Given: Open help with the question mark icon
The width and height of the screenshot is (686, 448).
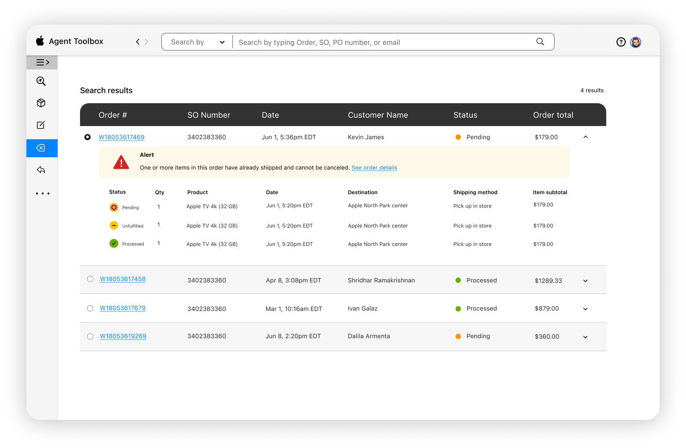Looking at the screenshot, I should point(621,42).
